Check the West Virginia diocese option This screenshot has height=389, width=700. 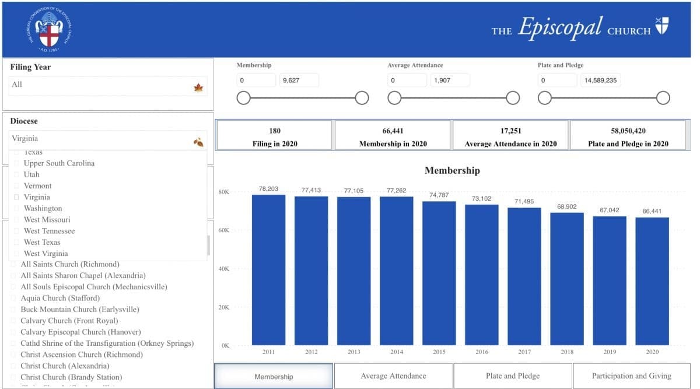point(17,254)
